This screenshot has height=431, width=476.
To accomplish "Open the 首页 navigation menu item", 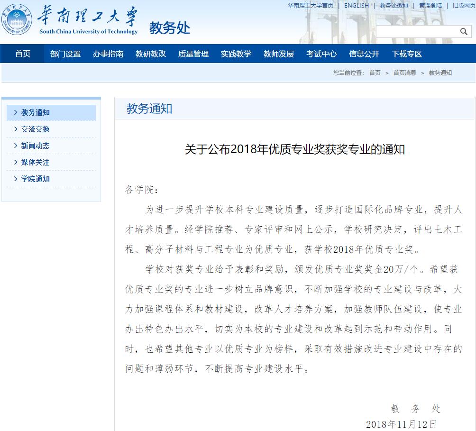I will (23, 54).
